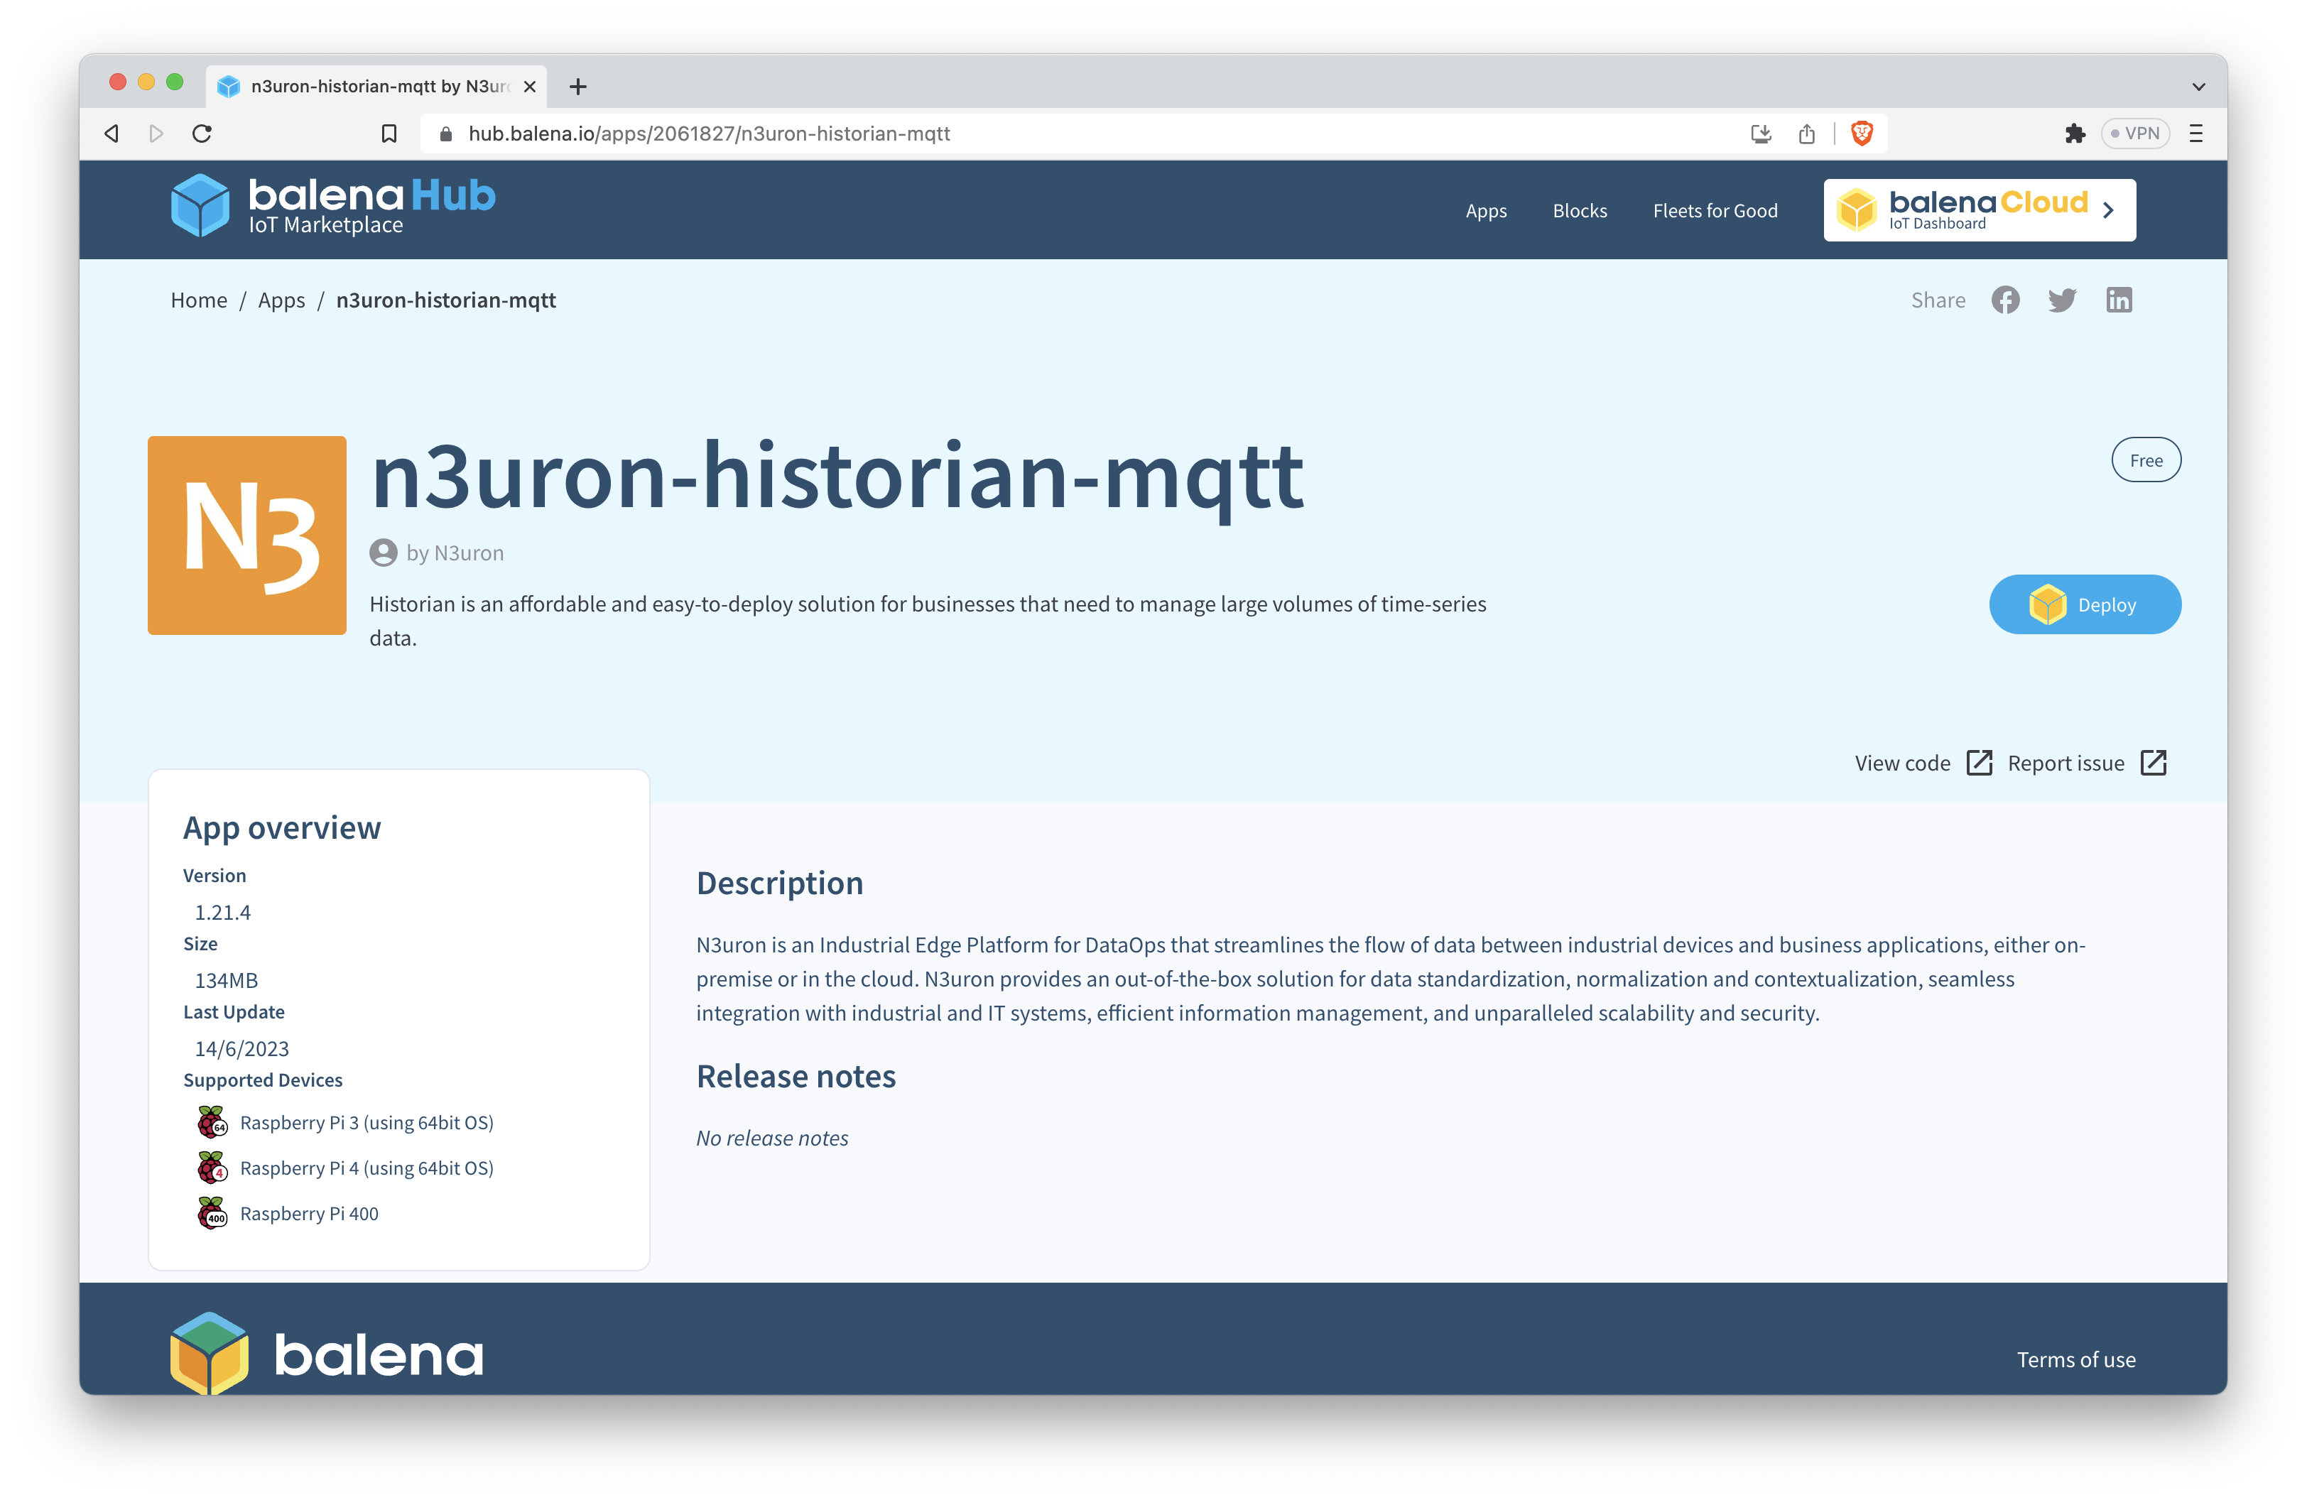Reload the page
The width and height of the screenshot is (2307, 1500).
202,134
